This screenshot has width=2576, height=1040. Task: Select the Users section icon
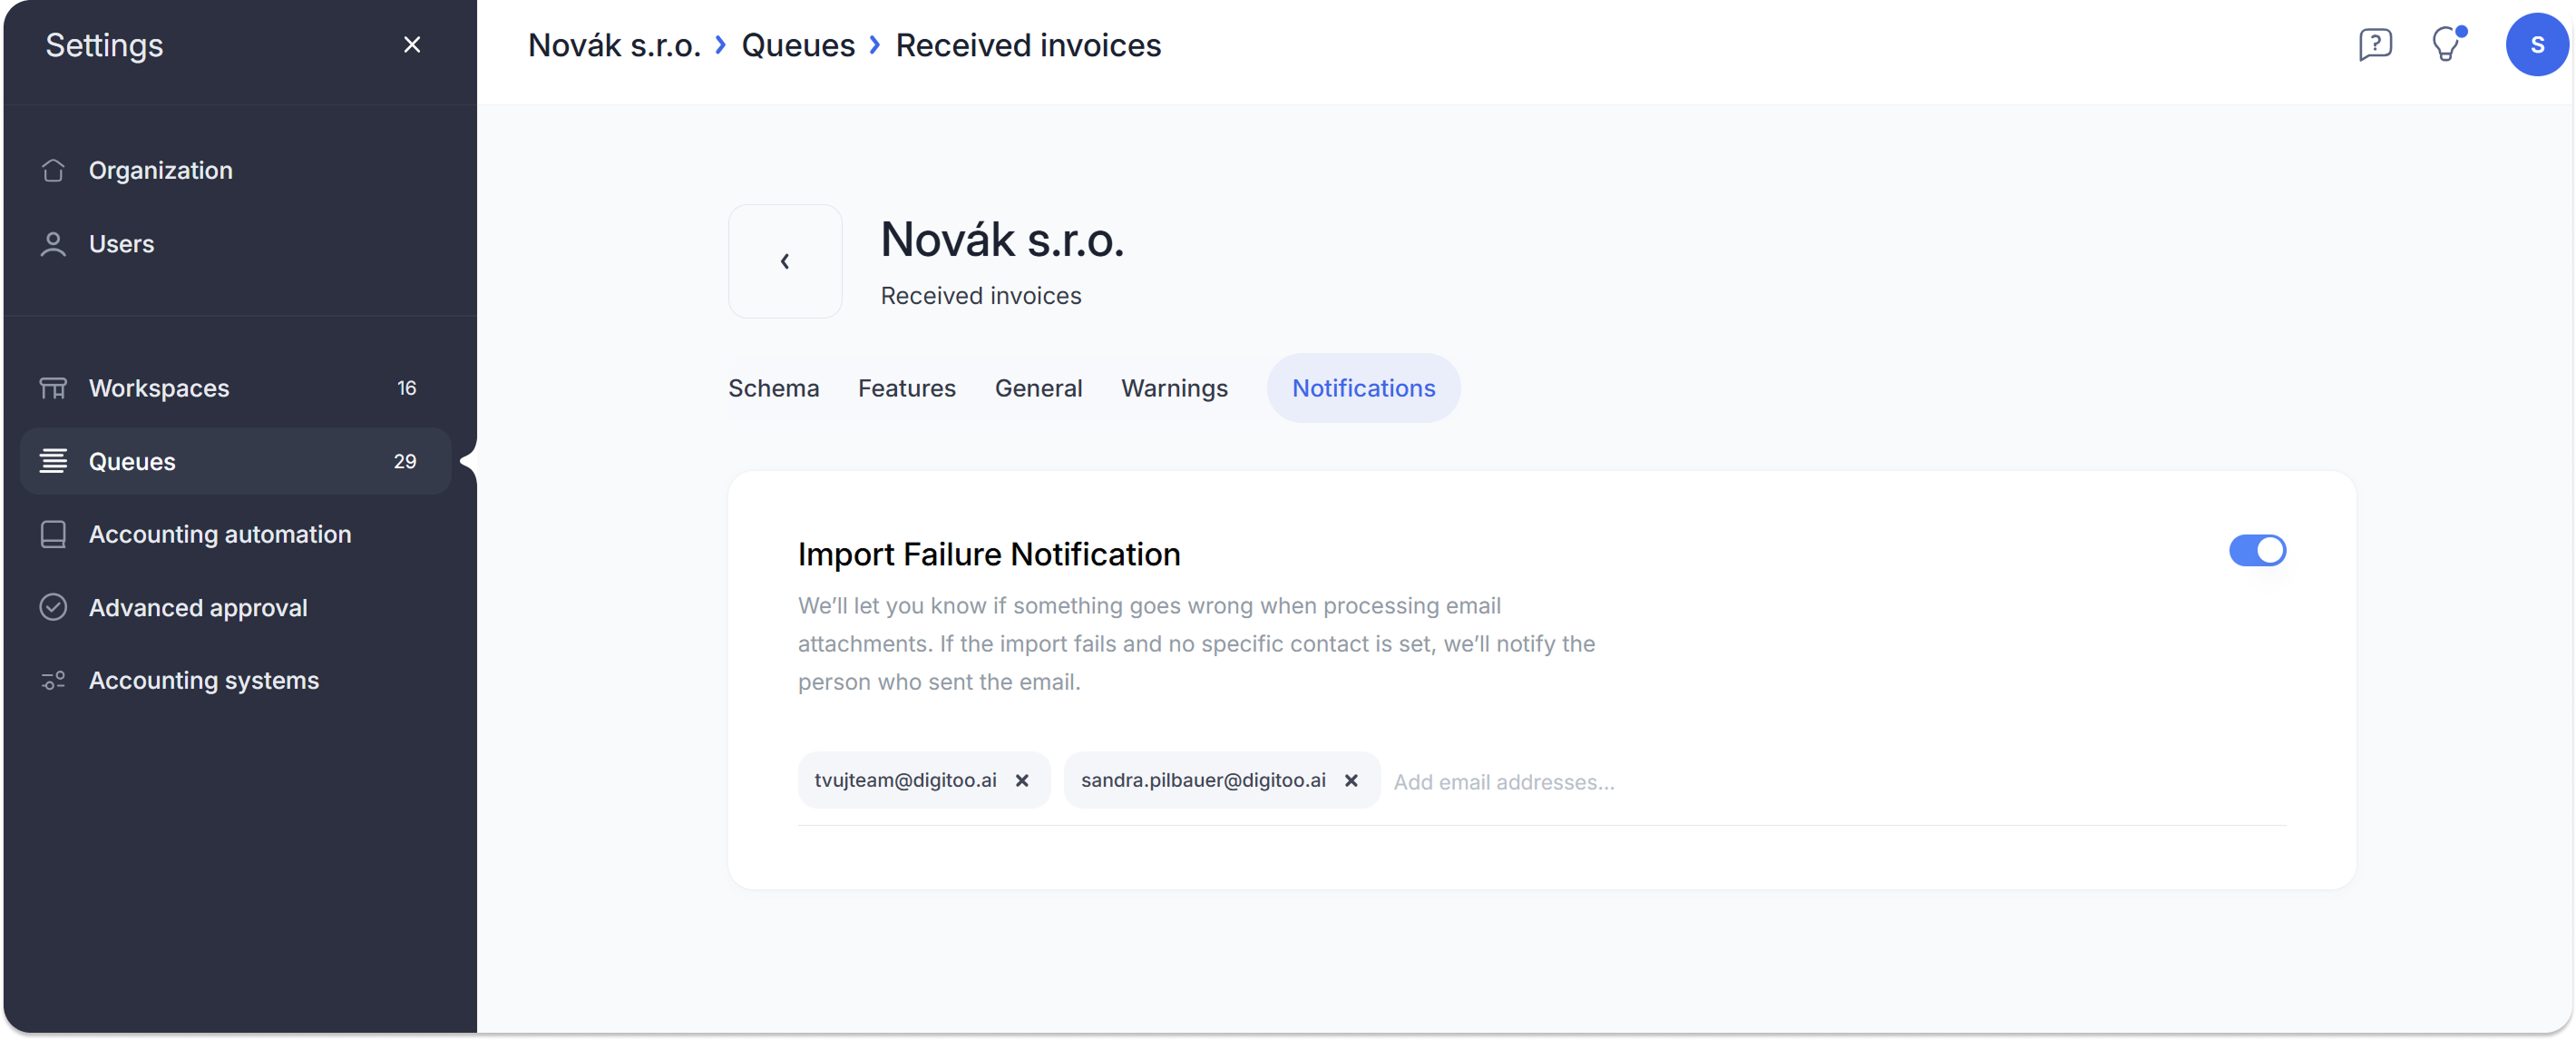point(54,243)
